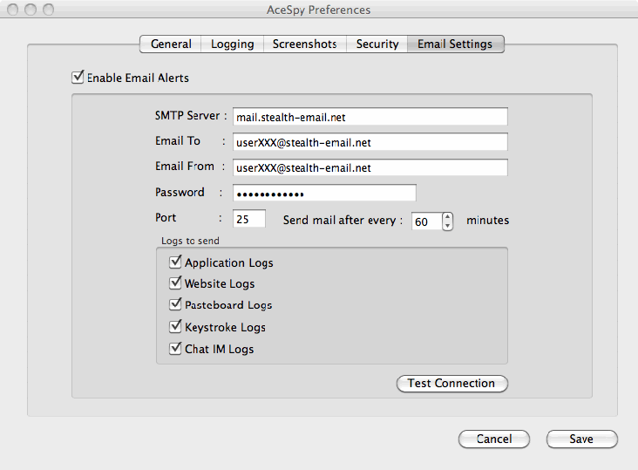Switch to the General tab
This screenshot has width=638, height=470.
click(x=171, y=44)
